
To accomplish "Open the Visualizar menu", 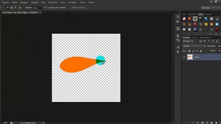I will (x=73, y=2).
